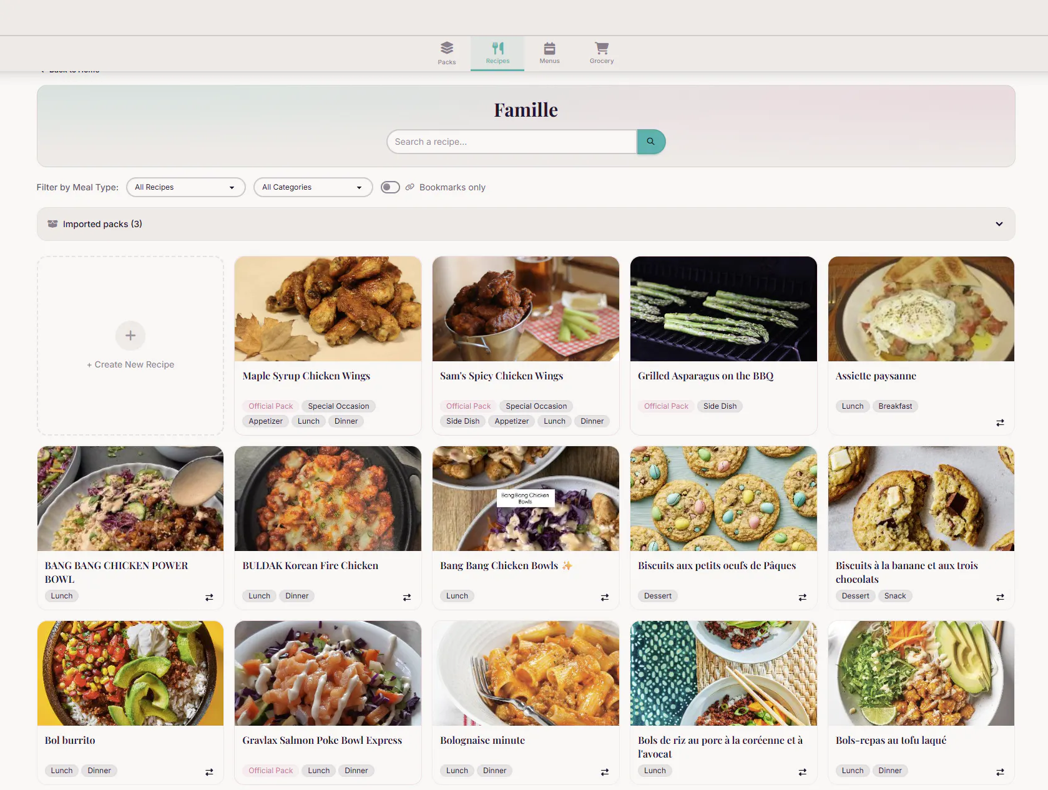
Task: Open the Menus tab
Action: pyautogui.click(x=549, y=54)
